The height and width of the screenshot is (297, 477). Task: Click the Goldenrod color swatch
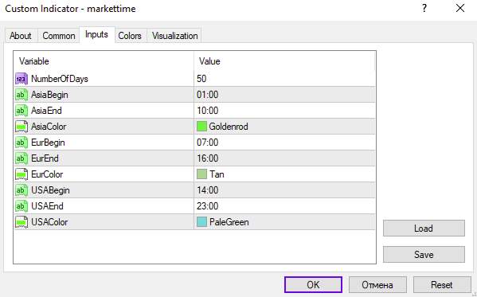(x=201, y=127)
